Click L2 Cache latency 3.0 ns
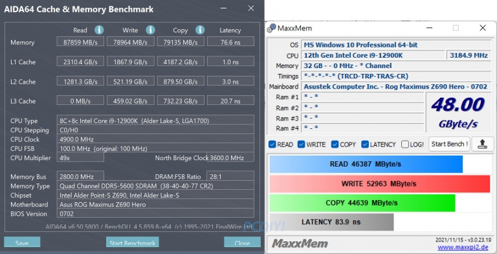 coord(230,81)
